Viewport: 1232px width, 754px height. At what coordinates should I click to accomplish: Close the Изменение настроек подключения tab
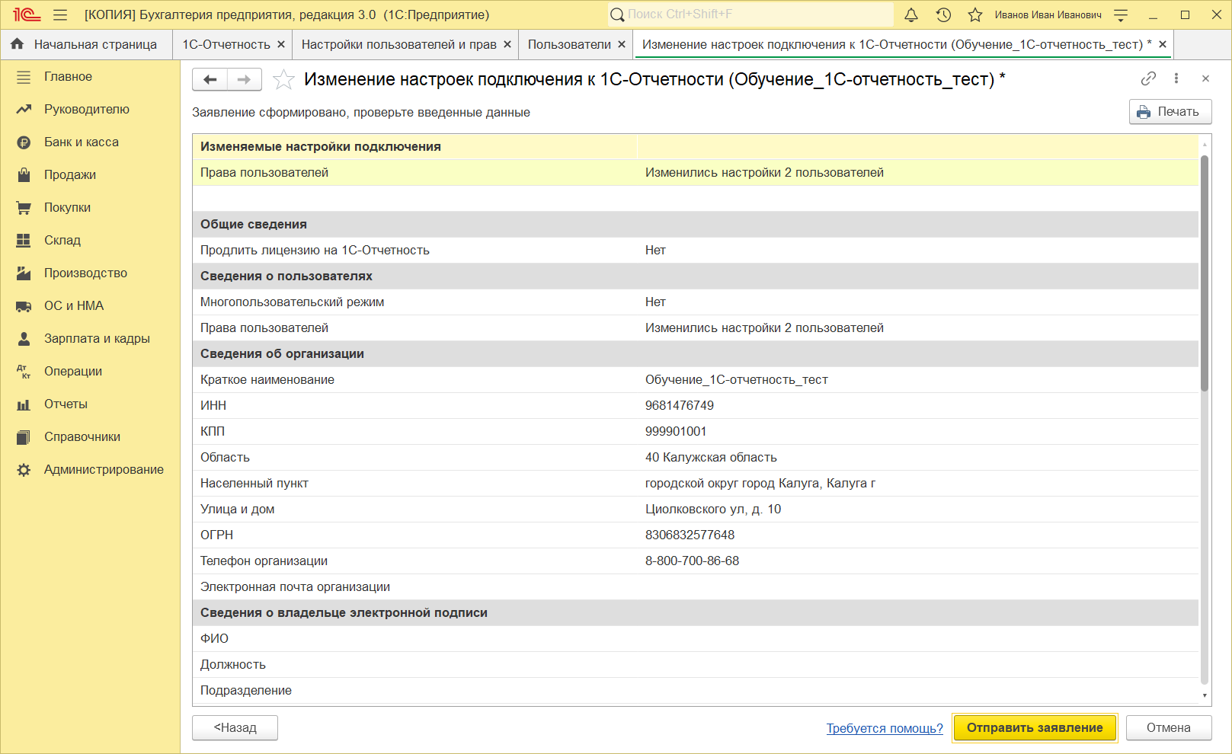(1163, 45)
